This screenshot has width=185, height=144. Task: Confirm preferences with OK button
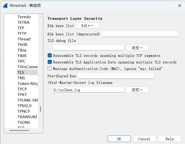pyautogui.click(x=119, y=139)
